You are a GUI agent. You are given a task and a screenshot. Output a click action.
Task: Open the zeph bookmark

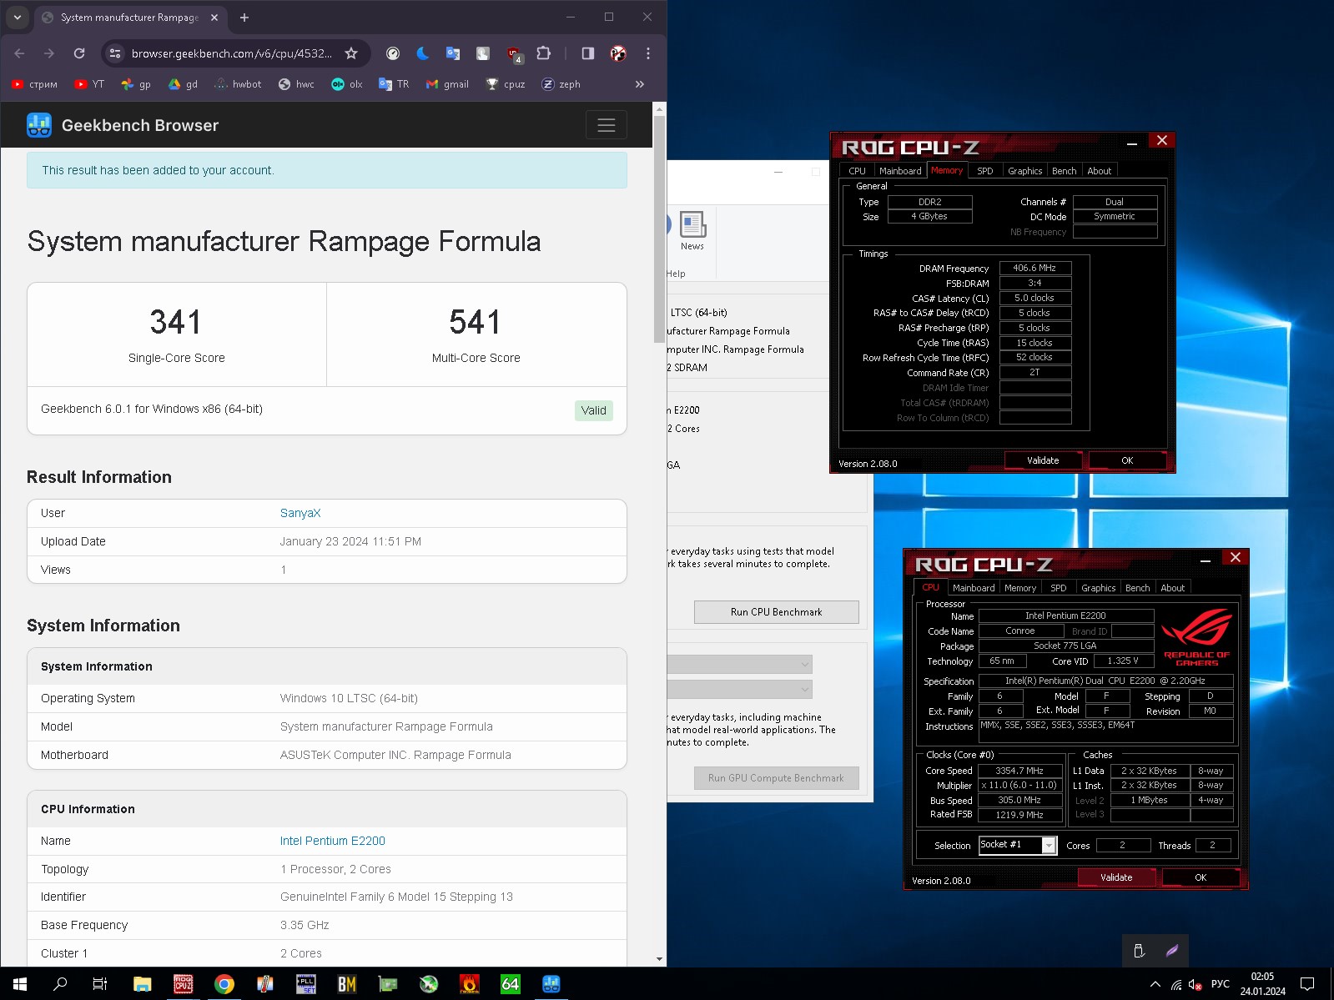point(561,84)
